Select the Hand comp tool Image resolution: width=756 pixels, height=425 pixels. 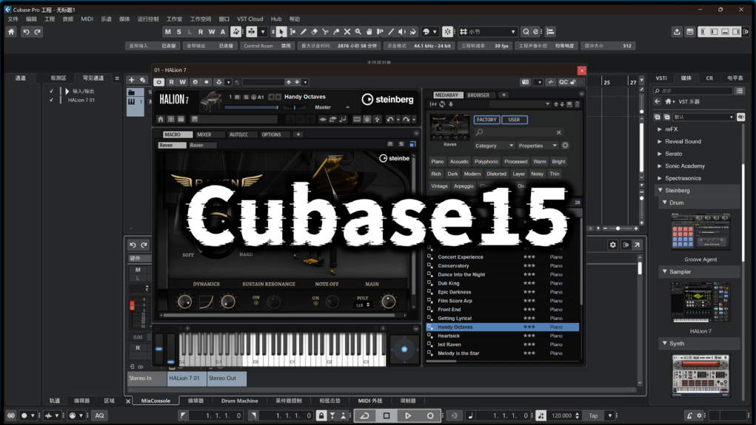click(369, 32)
